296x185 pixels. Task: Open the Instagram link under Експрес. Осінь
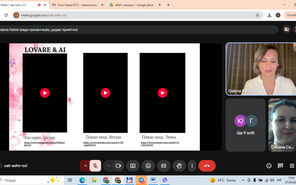(44, 144)
